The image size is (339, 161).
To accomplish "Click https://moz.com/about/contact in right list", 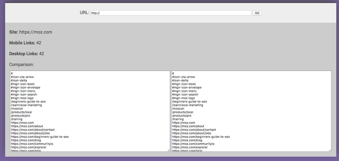I will tap(194, 130).
